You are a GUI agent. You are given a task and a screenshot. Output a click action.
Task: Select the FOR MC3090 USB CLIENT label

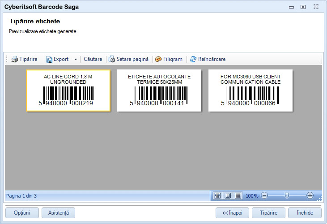coord(251,90)
